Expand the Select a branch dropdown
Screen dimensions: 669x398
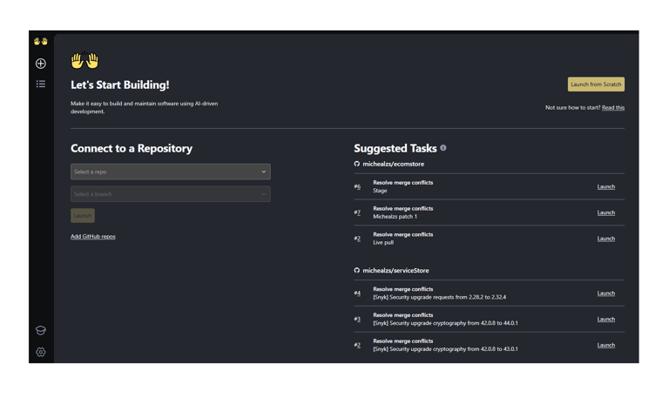(170, 194)
